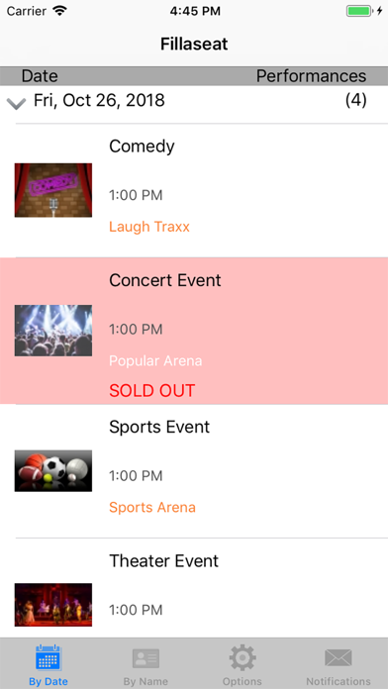The image size is (388, 689).
Task: Open the Theater Event stage thumbnail
Action: point(53,605)
